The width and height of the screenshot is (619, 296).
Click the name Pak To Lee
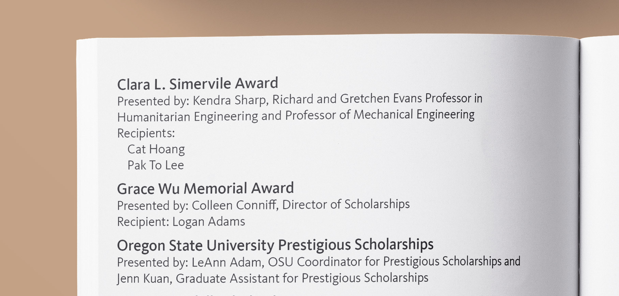pyautogui.click(x=156, y=165)
